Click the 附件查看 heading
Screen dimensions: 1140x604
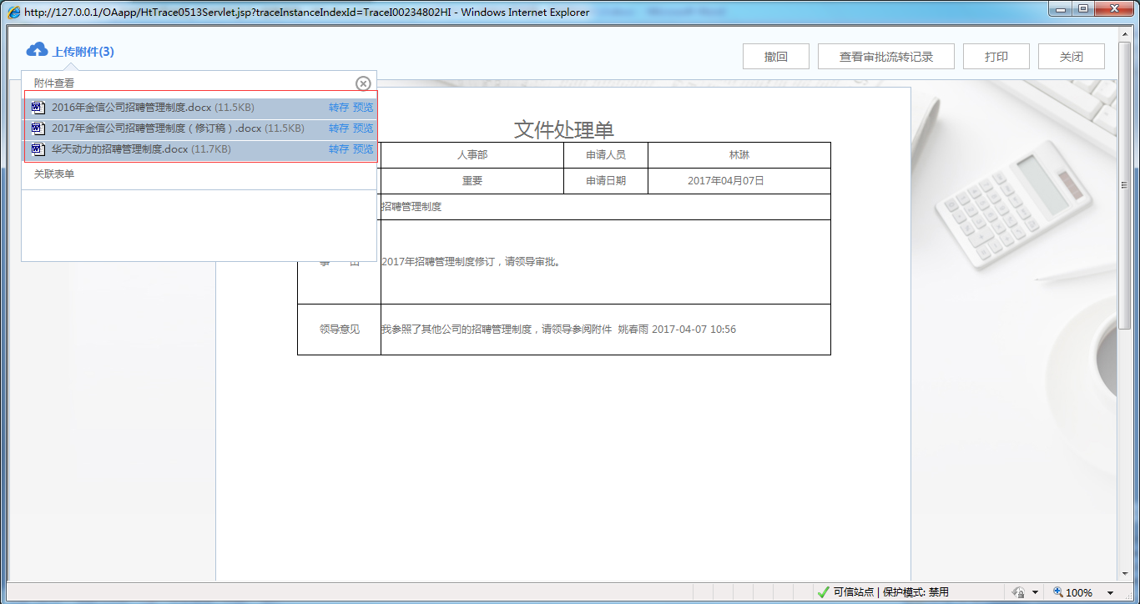tap(54, 83)
